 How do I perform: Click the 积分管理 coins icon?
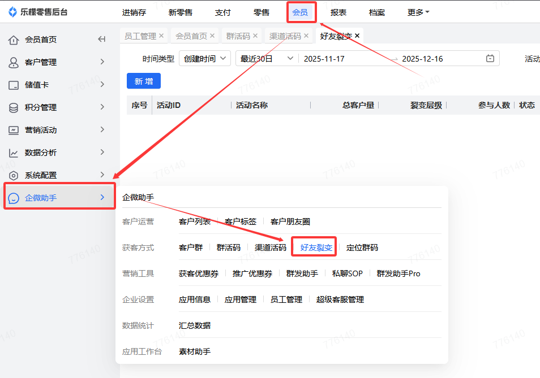14,108
